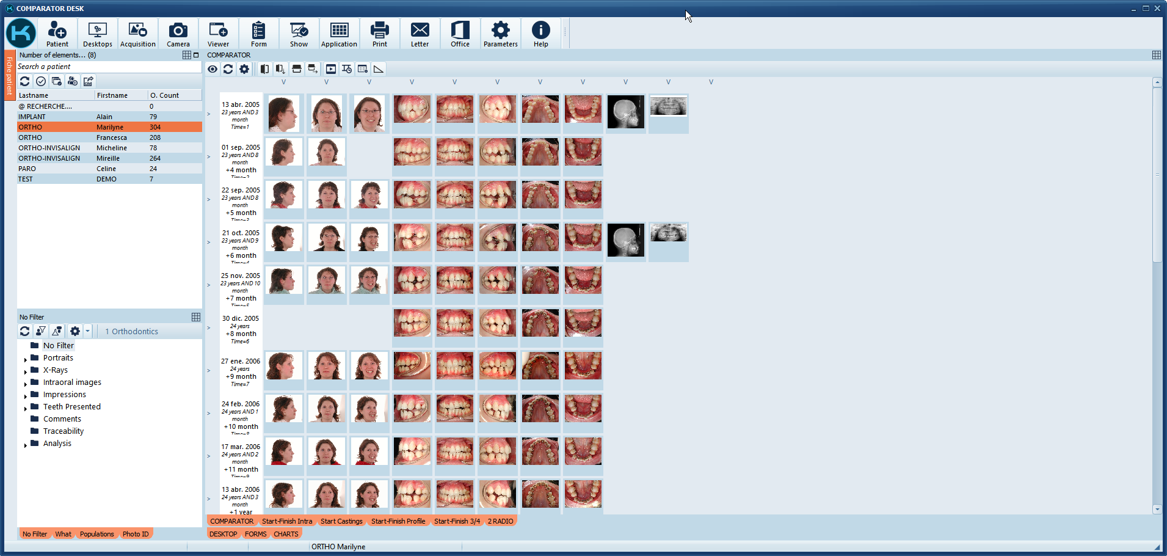
Task: Switch to the Start-Finish Intra tab
Action: coord(287,521)
